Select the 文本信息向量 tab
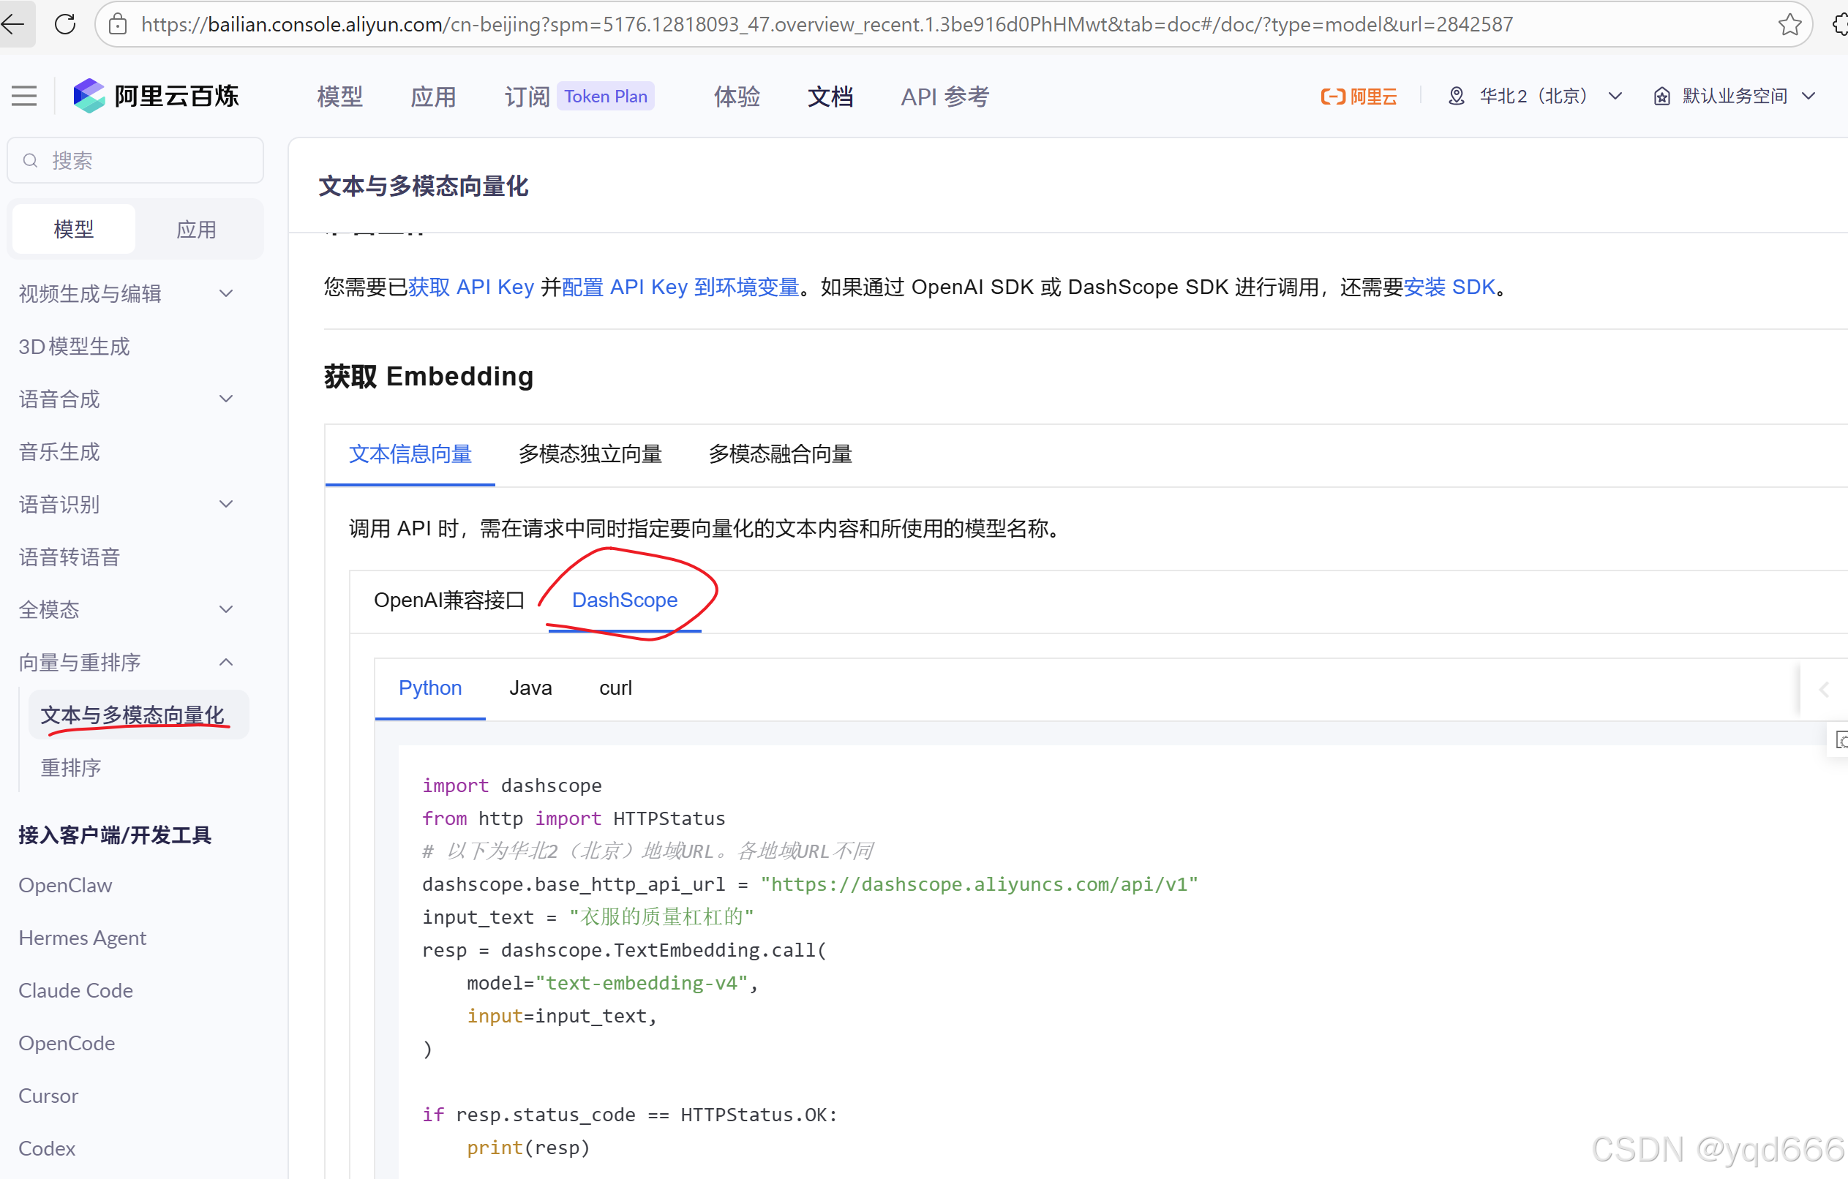The image size is (1848, 1179). tap(410, 453)
